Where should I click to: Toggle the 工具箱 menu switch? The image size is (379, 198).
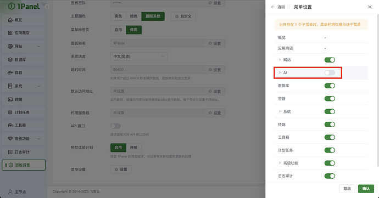point(330,137)
